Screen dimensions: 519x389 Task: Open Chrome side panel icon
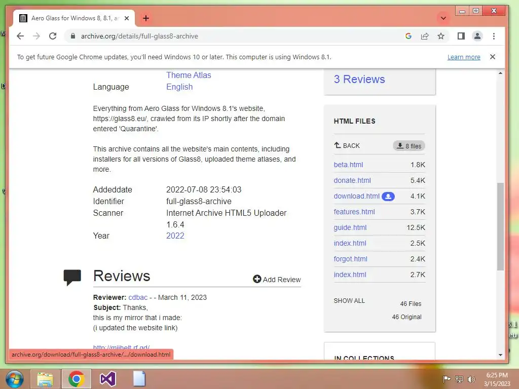[461, 36]
